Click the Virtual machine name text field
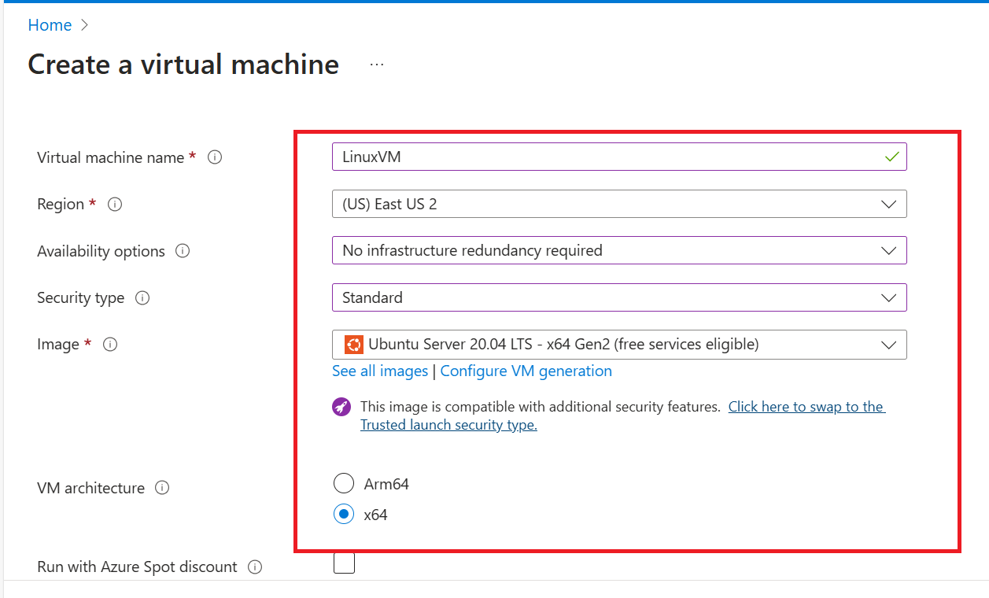Screen dimensions: 989x598 click(x=606, y=157)
